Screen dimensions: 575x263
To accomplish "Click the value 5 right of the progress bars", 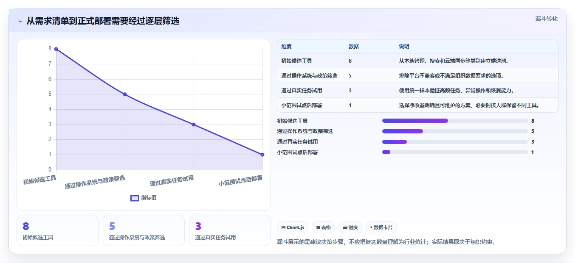I will [533, 131].
